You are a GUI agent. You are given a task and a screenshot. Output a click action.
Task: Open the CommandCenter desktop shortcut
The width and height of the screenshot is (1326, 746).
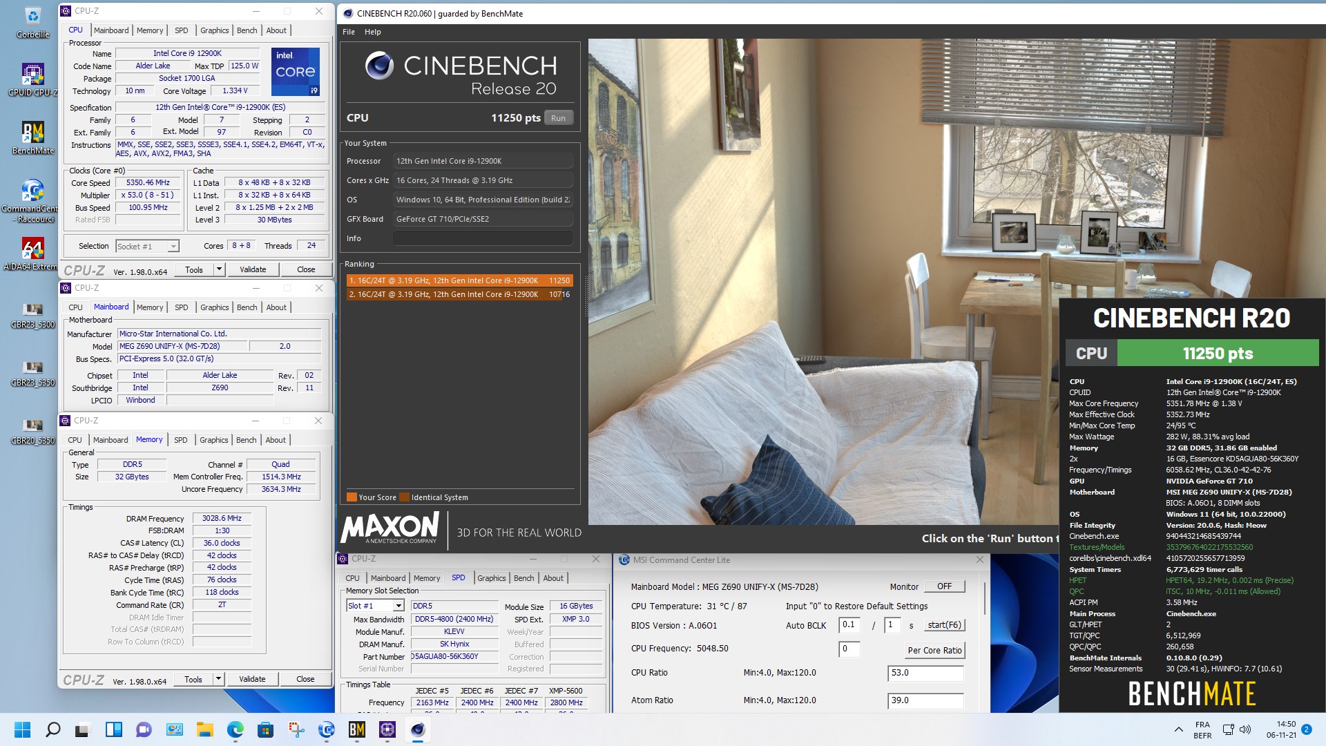tap(32, 201)
